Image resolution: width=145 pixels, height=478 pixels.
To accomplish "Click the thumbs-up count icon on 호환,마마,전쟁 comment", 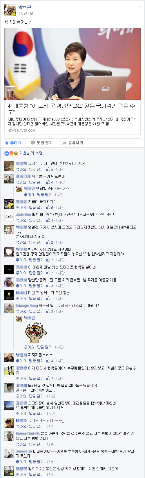I will [x=48, y=220].
